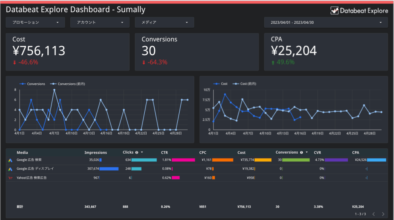Sort table by Cost column header
Viewport: 394px width, 220px height.
(x=242, y=153)
